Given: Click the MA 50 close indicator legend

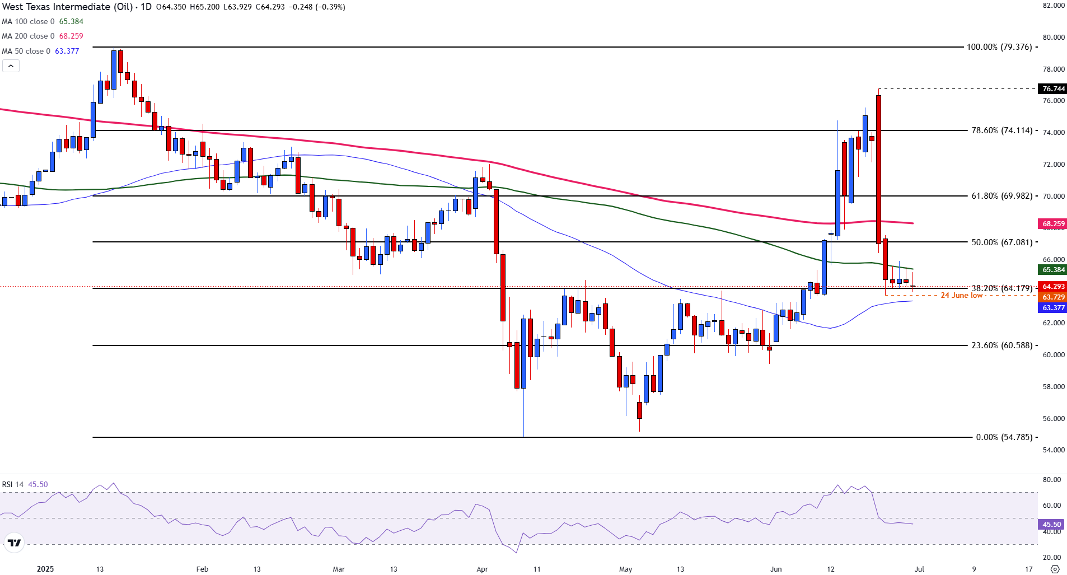Looking at the screenshot, I should point(40,51).
